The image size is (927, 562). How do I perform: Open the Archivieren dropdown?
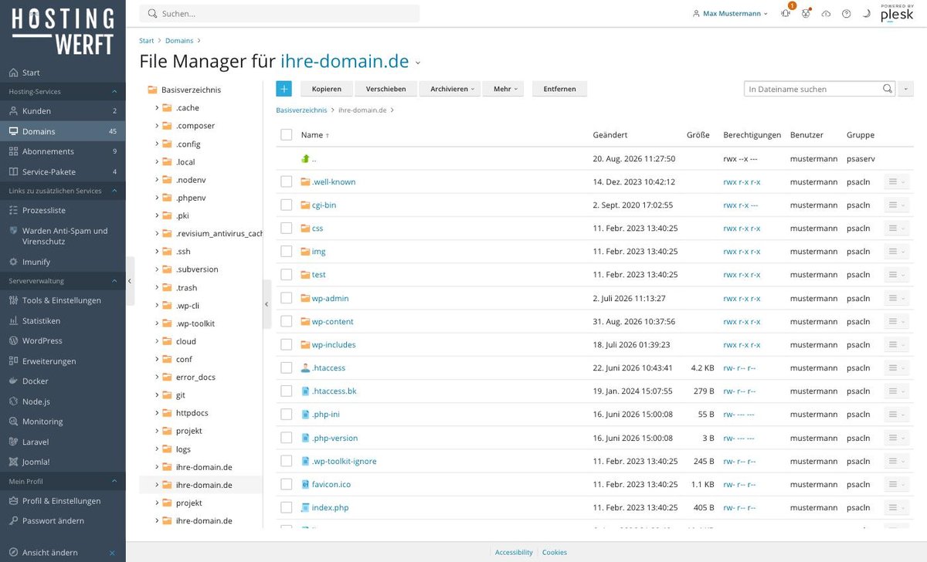point(450,89)
